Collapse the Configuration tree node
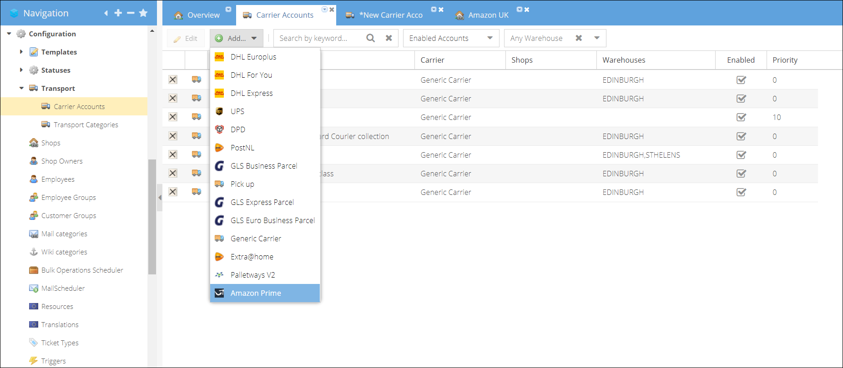Screen dimensions: 843x368 (9, 34)
